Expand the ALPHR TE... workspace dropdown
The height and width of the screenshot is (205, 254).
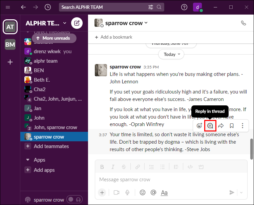(65, 23)
